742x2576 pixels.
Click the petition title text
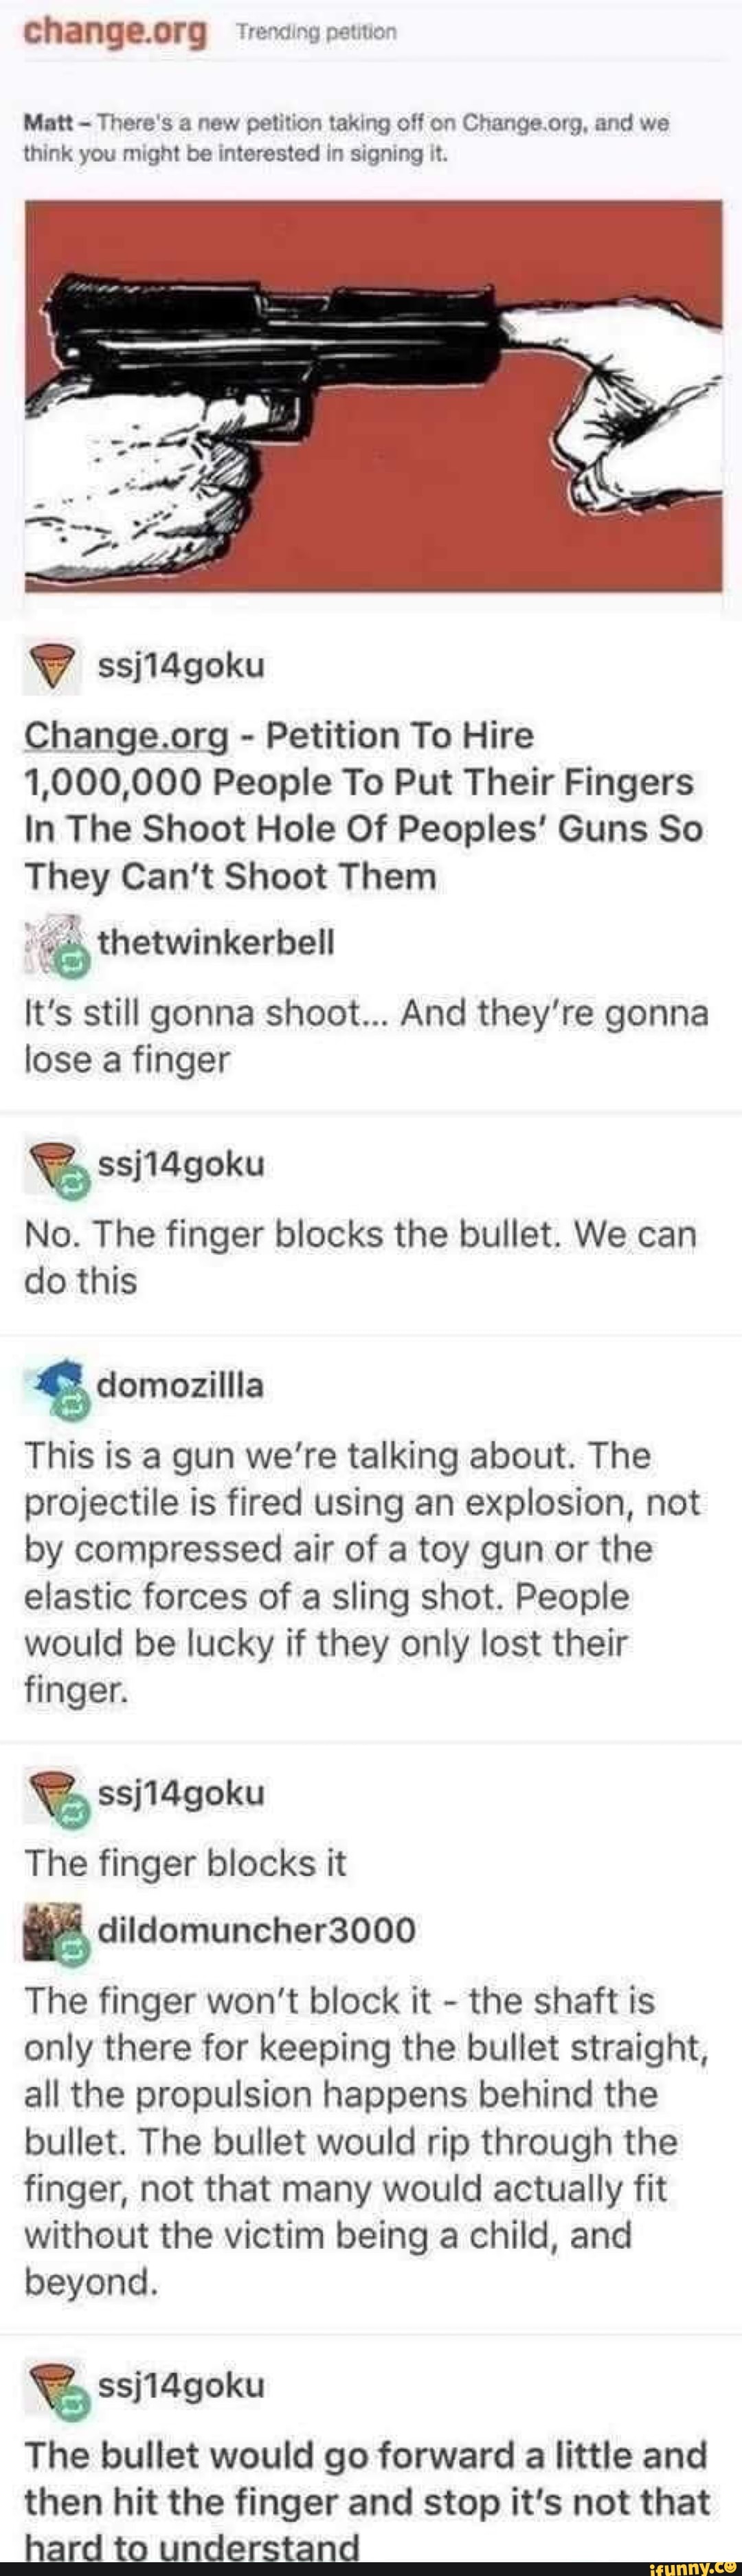(x=363, y=806)
